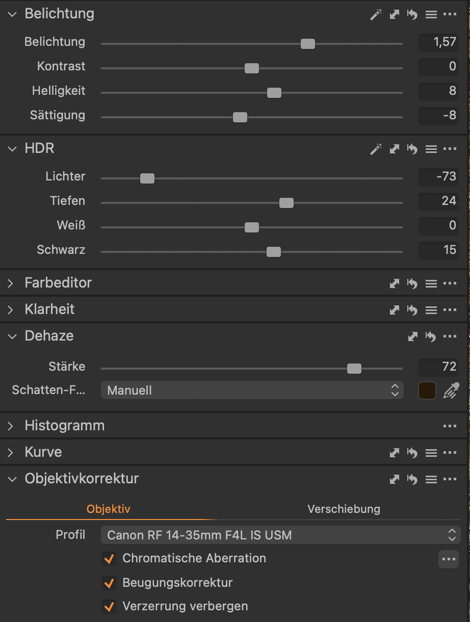Click the auto-adjust magic wand in Belichtung panel
This screenshot has height=622, width=470.
[376, 14]
